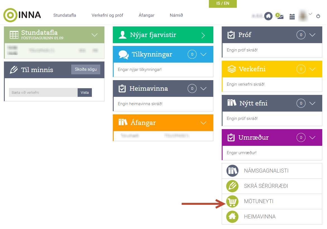327x229 pixels.
Task: Click the Skrá sérúrræði pencil icon
Action: tap(232, 186)
